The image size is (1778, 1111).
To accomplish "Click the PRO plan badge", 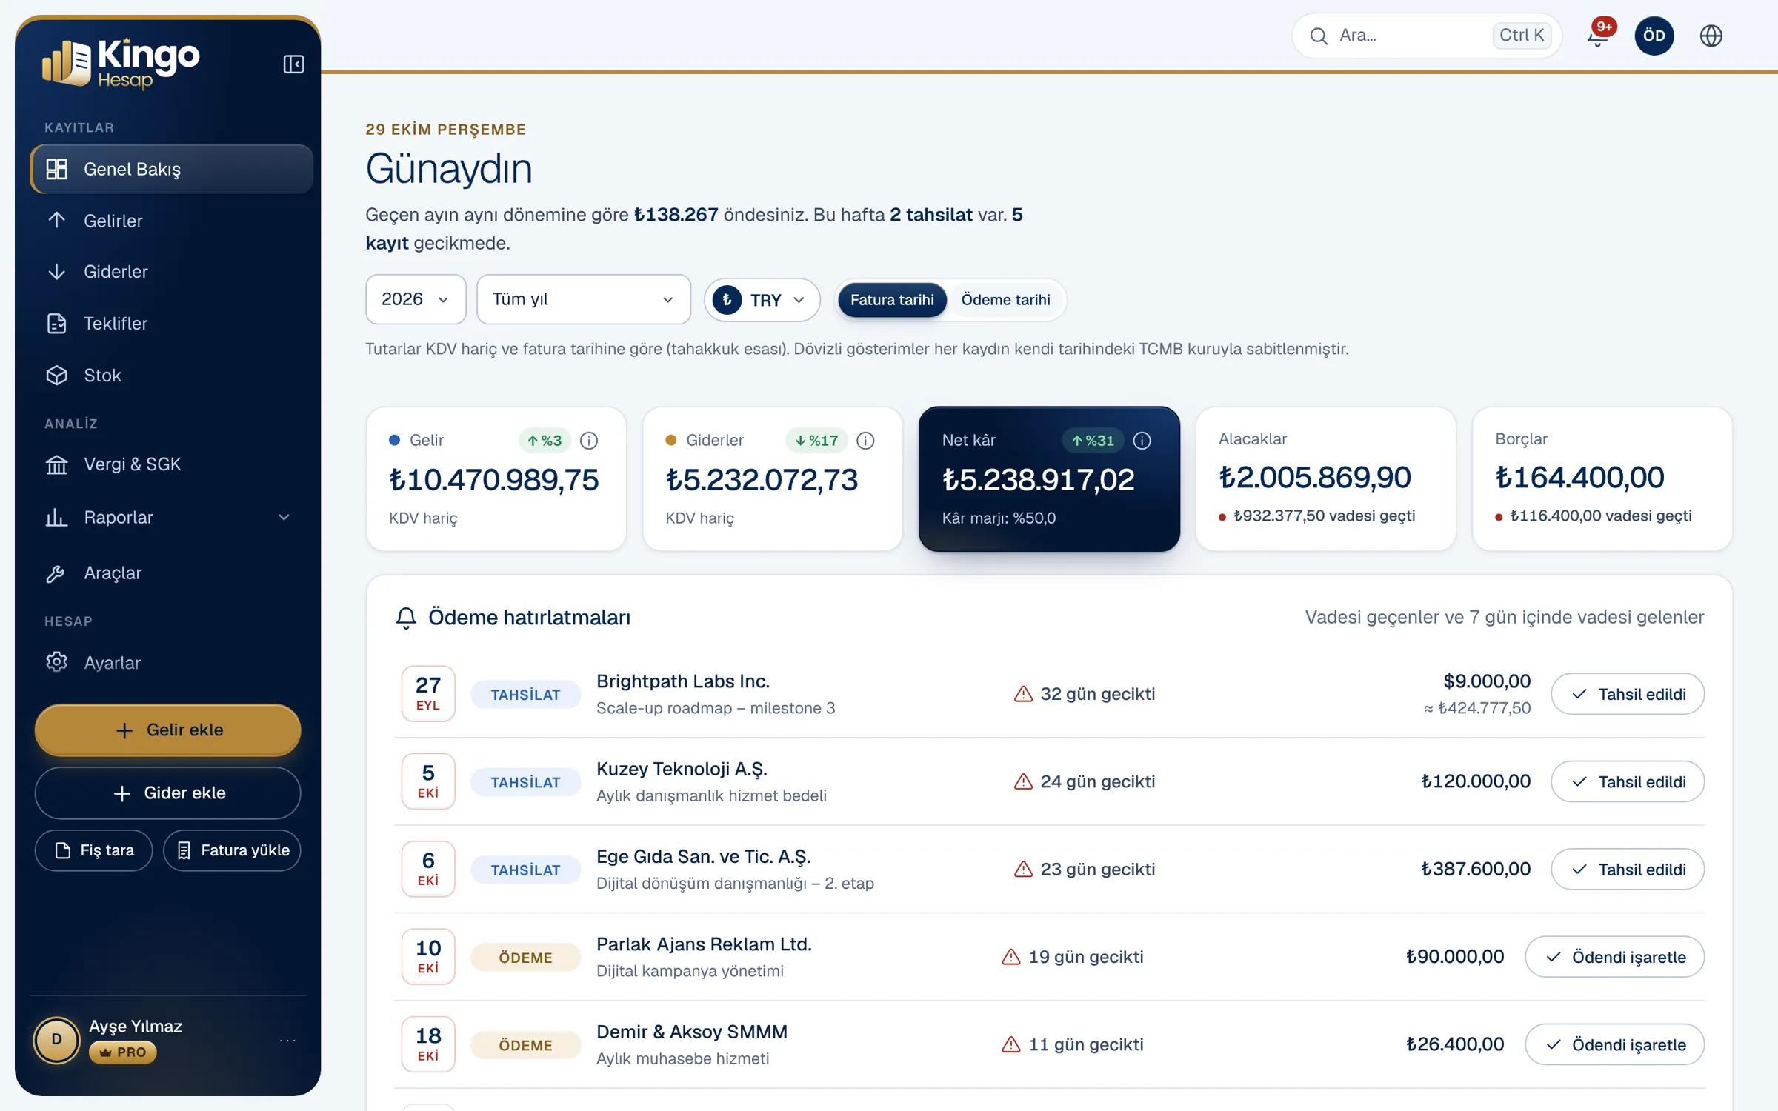I will click(122, 1052).
